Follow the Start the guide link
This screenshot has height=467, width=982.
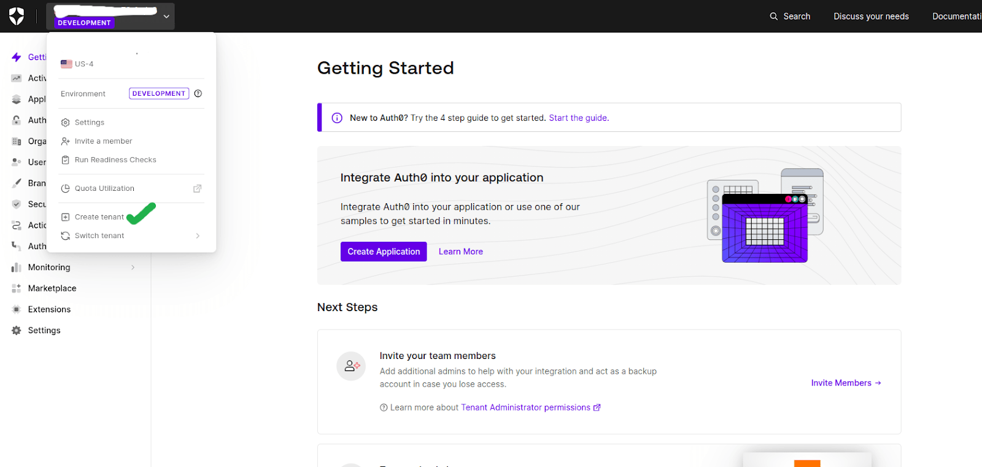click(x=579, y=118)
